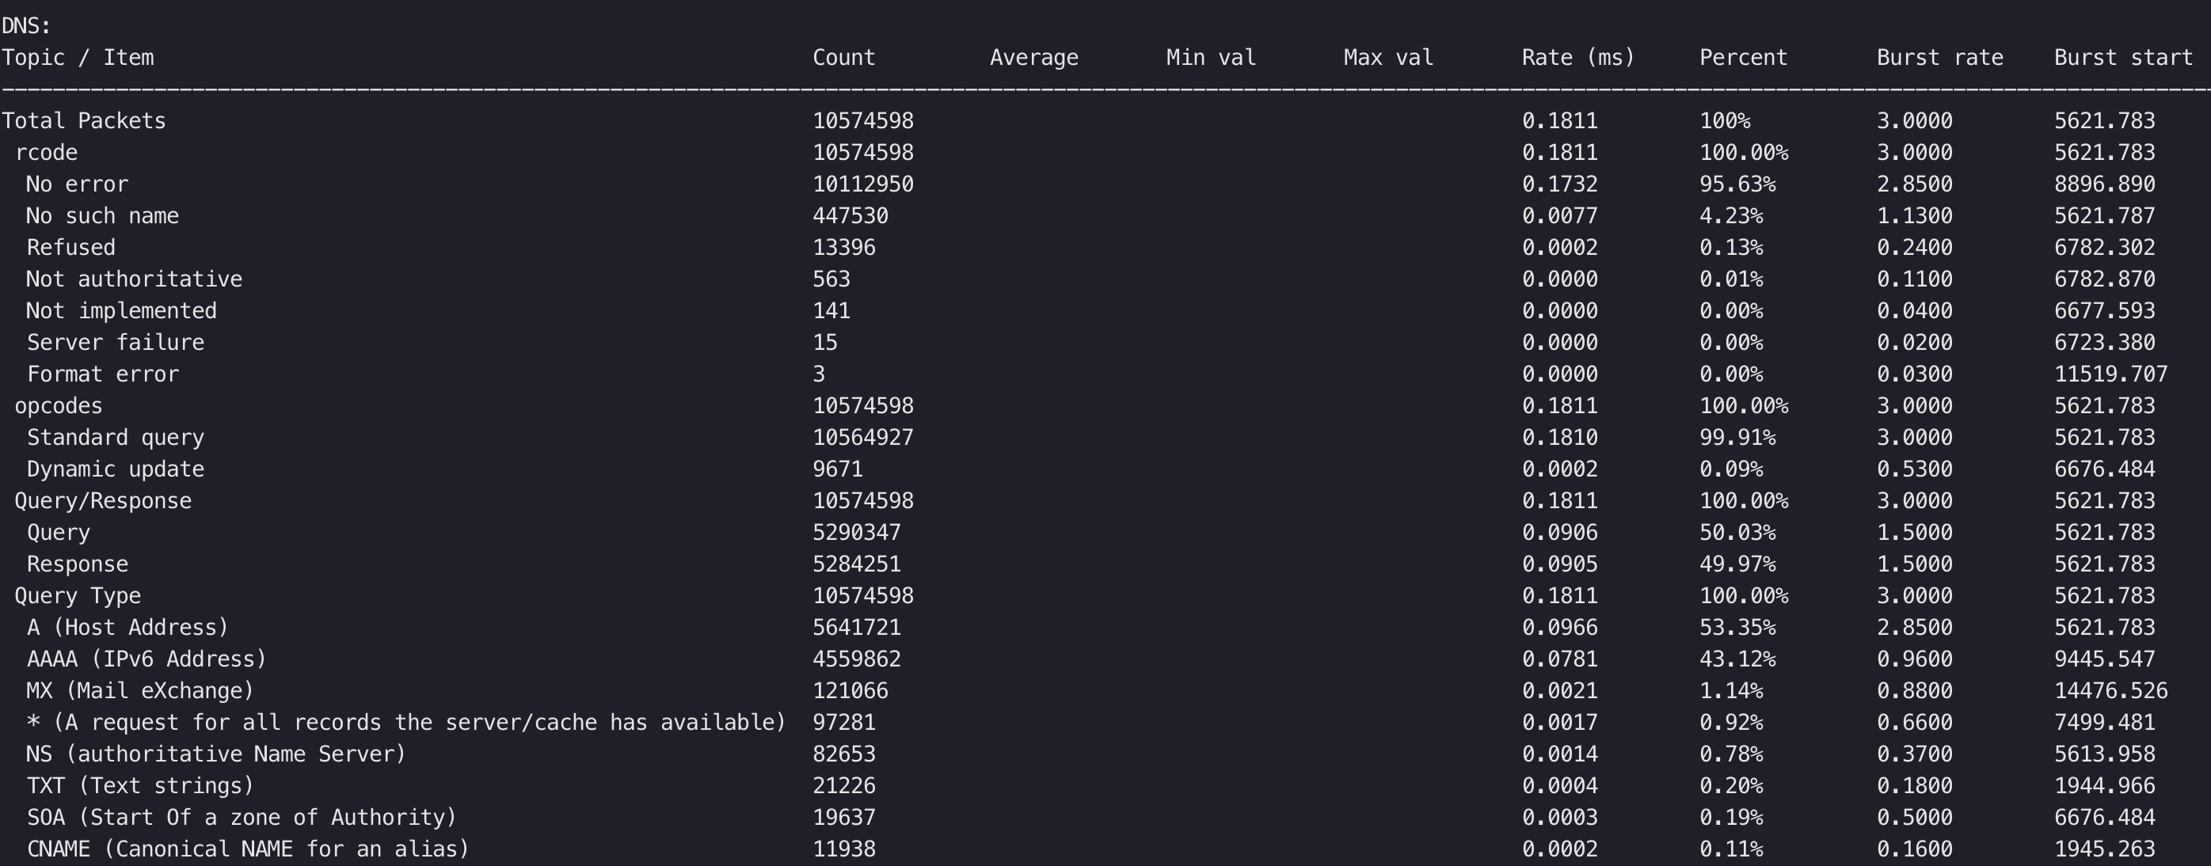The height and width of the screenshot is (866, 2211).
Task: Click the Query Type tree item
Action: [x=78, y=595]
